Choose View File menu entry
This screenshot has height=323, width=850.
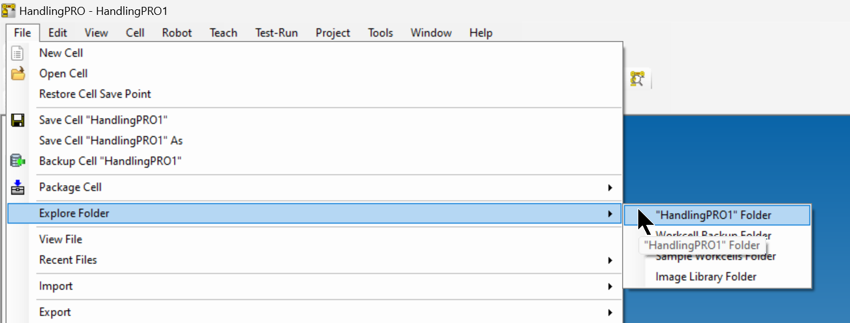coord(314,240)
